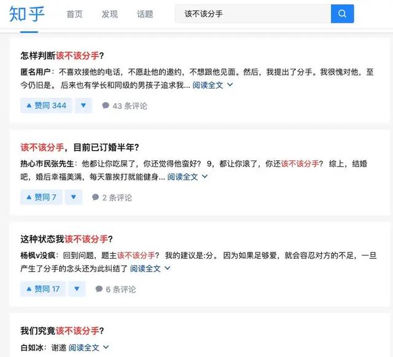Click the speech bubble icon beside 2 条评论
The width and height of the screenshot is (393, 357).
pyautogui.click(x=96, y=197)
